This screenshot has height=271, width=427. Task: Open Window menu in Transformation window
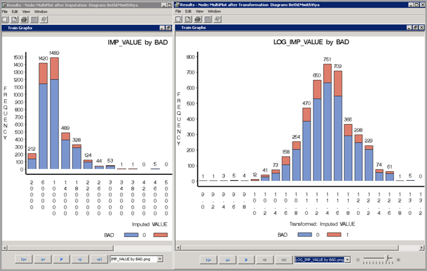[215, 11]
